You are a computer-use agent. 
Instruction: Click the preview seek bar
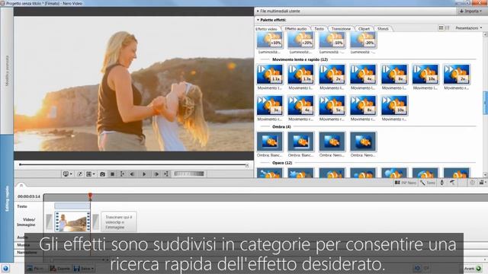click(x=133, y=164)
